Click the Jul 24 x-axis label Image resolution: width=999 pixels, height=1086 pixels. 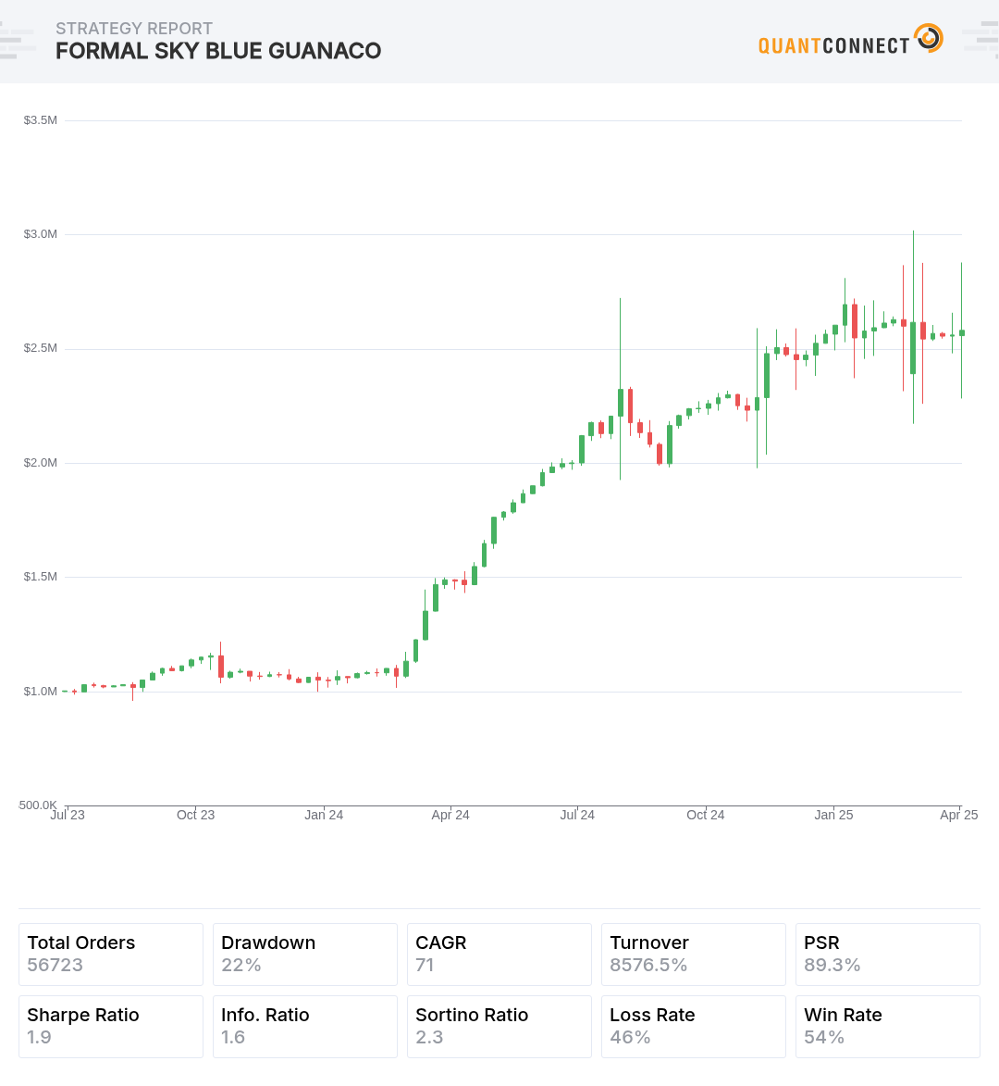coord(577,815)
